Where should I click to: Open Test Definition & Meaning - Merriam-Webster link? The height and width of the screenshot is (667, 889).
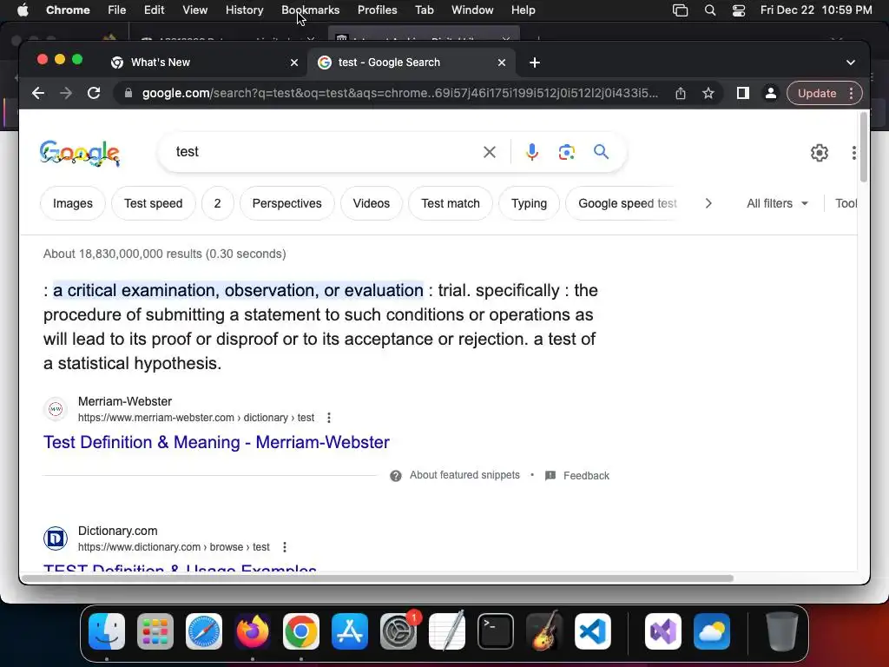tap(216, 442)
